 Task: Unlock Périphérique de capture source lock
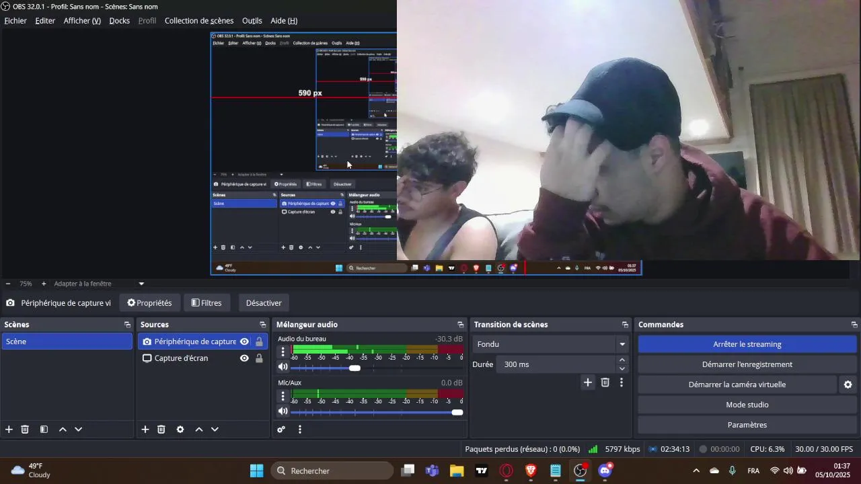point(259,341)
